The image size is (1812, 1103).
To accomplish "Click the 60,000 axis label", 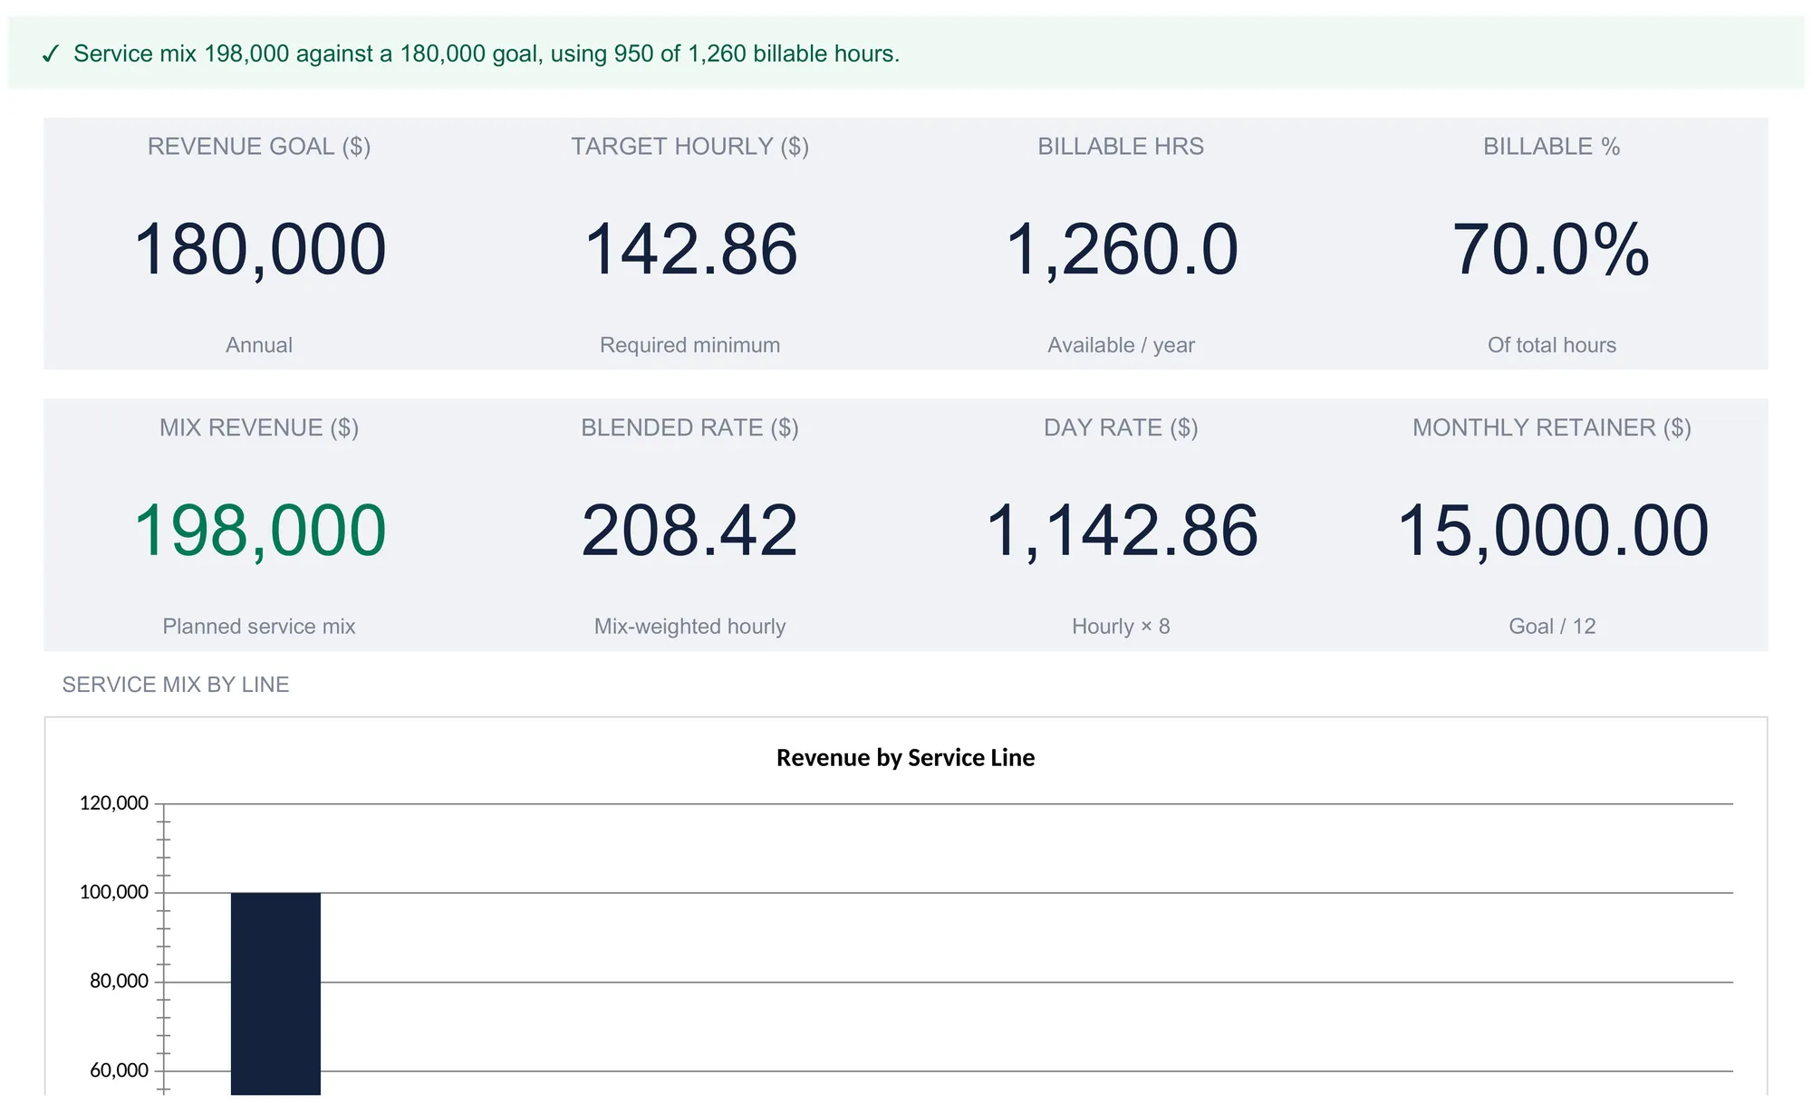I will (119, 1070).
